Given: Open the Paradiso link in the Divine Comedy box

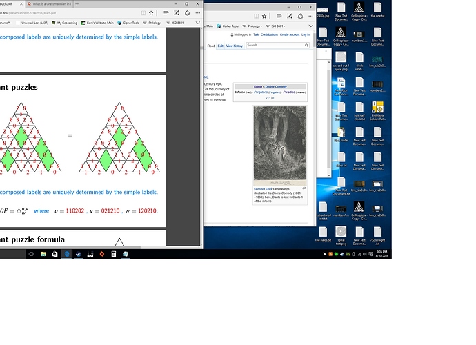Looking at the screenshot, I should click(x=289, y=92).
